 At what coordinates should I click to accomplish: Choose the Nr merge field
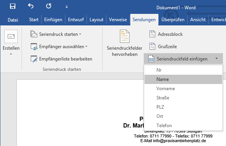(x=183, y=70)
